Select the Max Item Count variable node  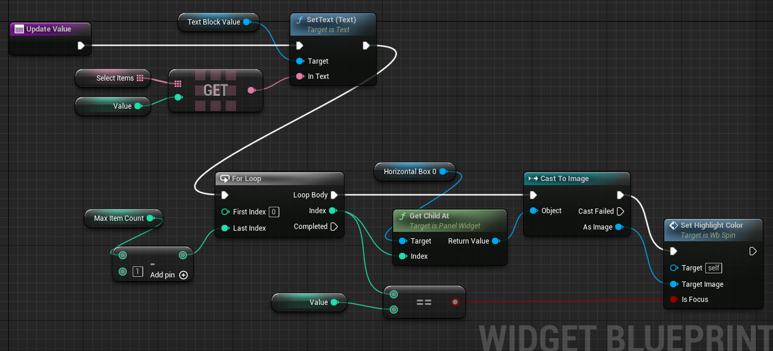[124, 218]
